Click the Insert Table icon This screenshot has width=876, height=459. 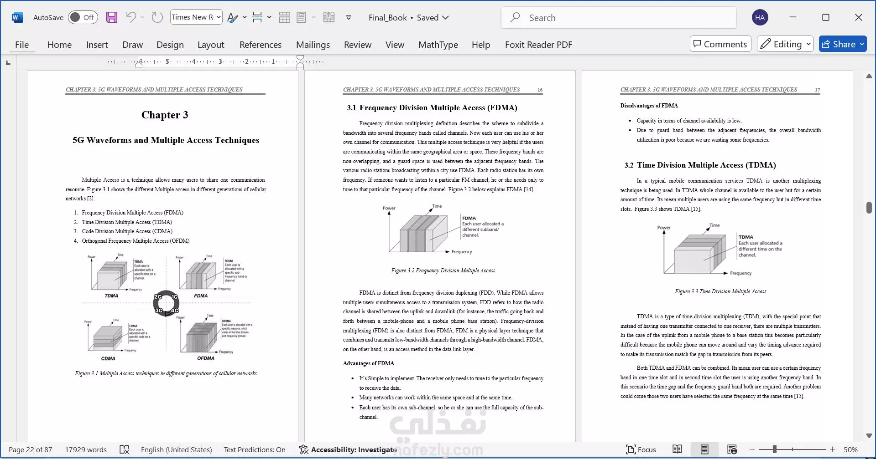(285, 17)
